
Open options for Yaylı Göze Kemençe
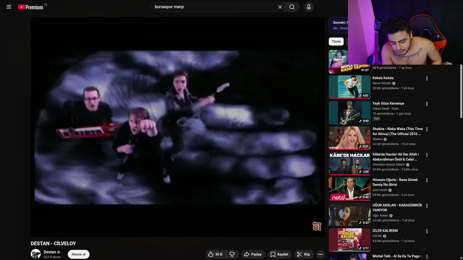tap(427, 104)
